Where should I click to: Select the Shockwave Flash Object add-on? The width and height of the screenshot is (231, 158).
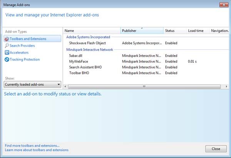(x=87, y=43)
